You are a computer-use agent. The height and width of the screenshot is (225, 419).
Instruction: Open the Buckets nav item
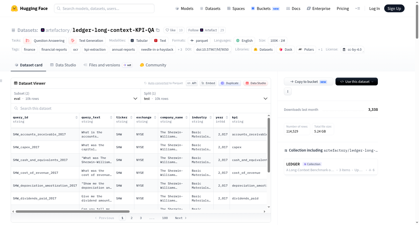pyautogui.click(x=265, y=8)
